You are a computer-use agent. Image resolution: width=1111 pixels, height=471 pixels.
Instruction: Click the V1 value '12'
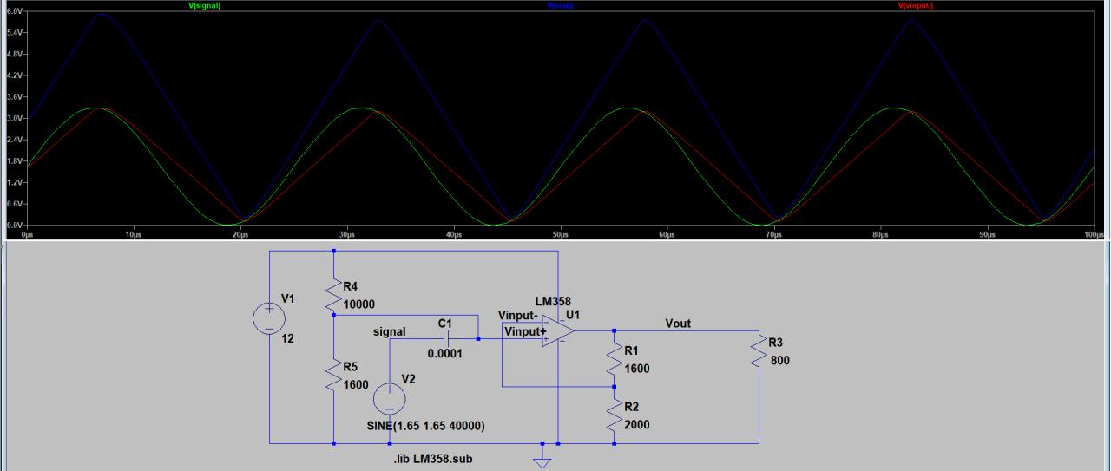pos(287,337)
